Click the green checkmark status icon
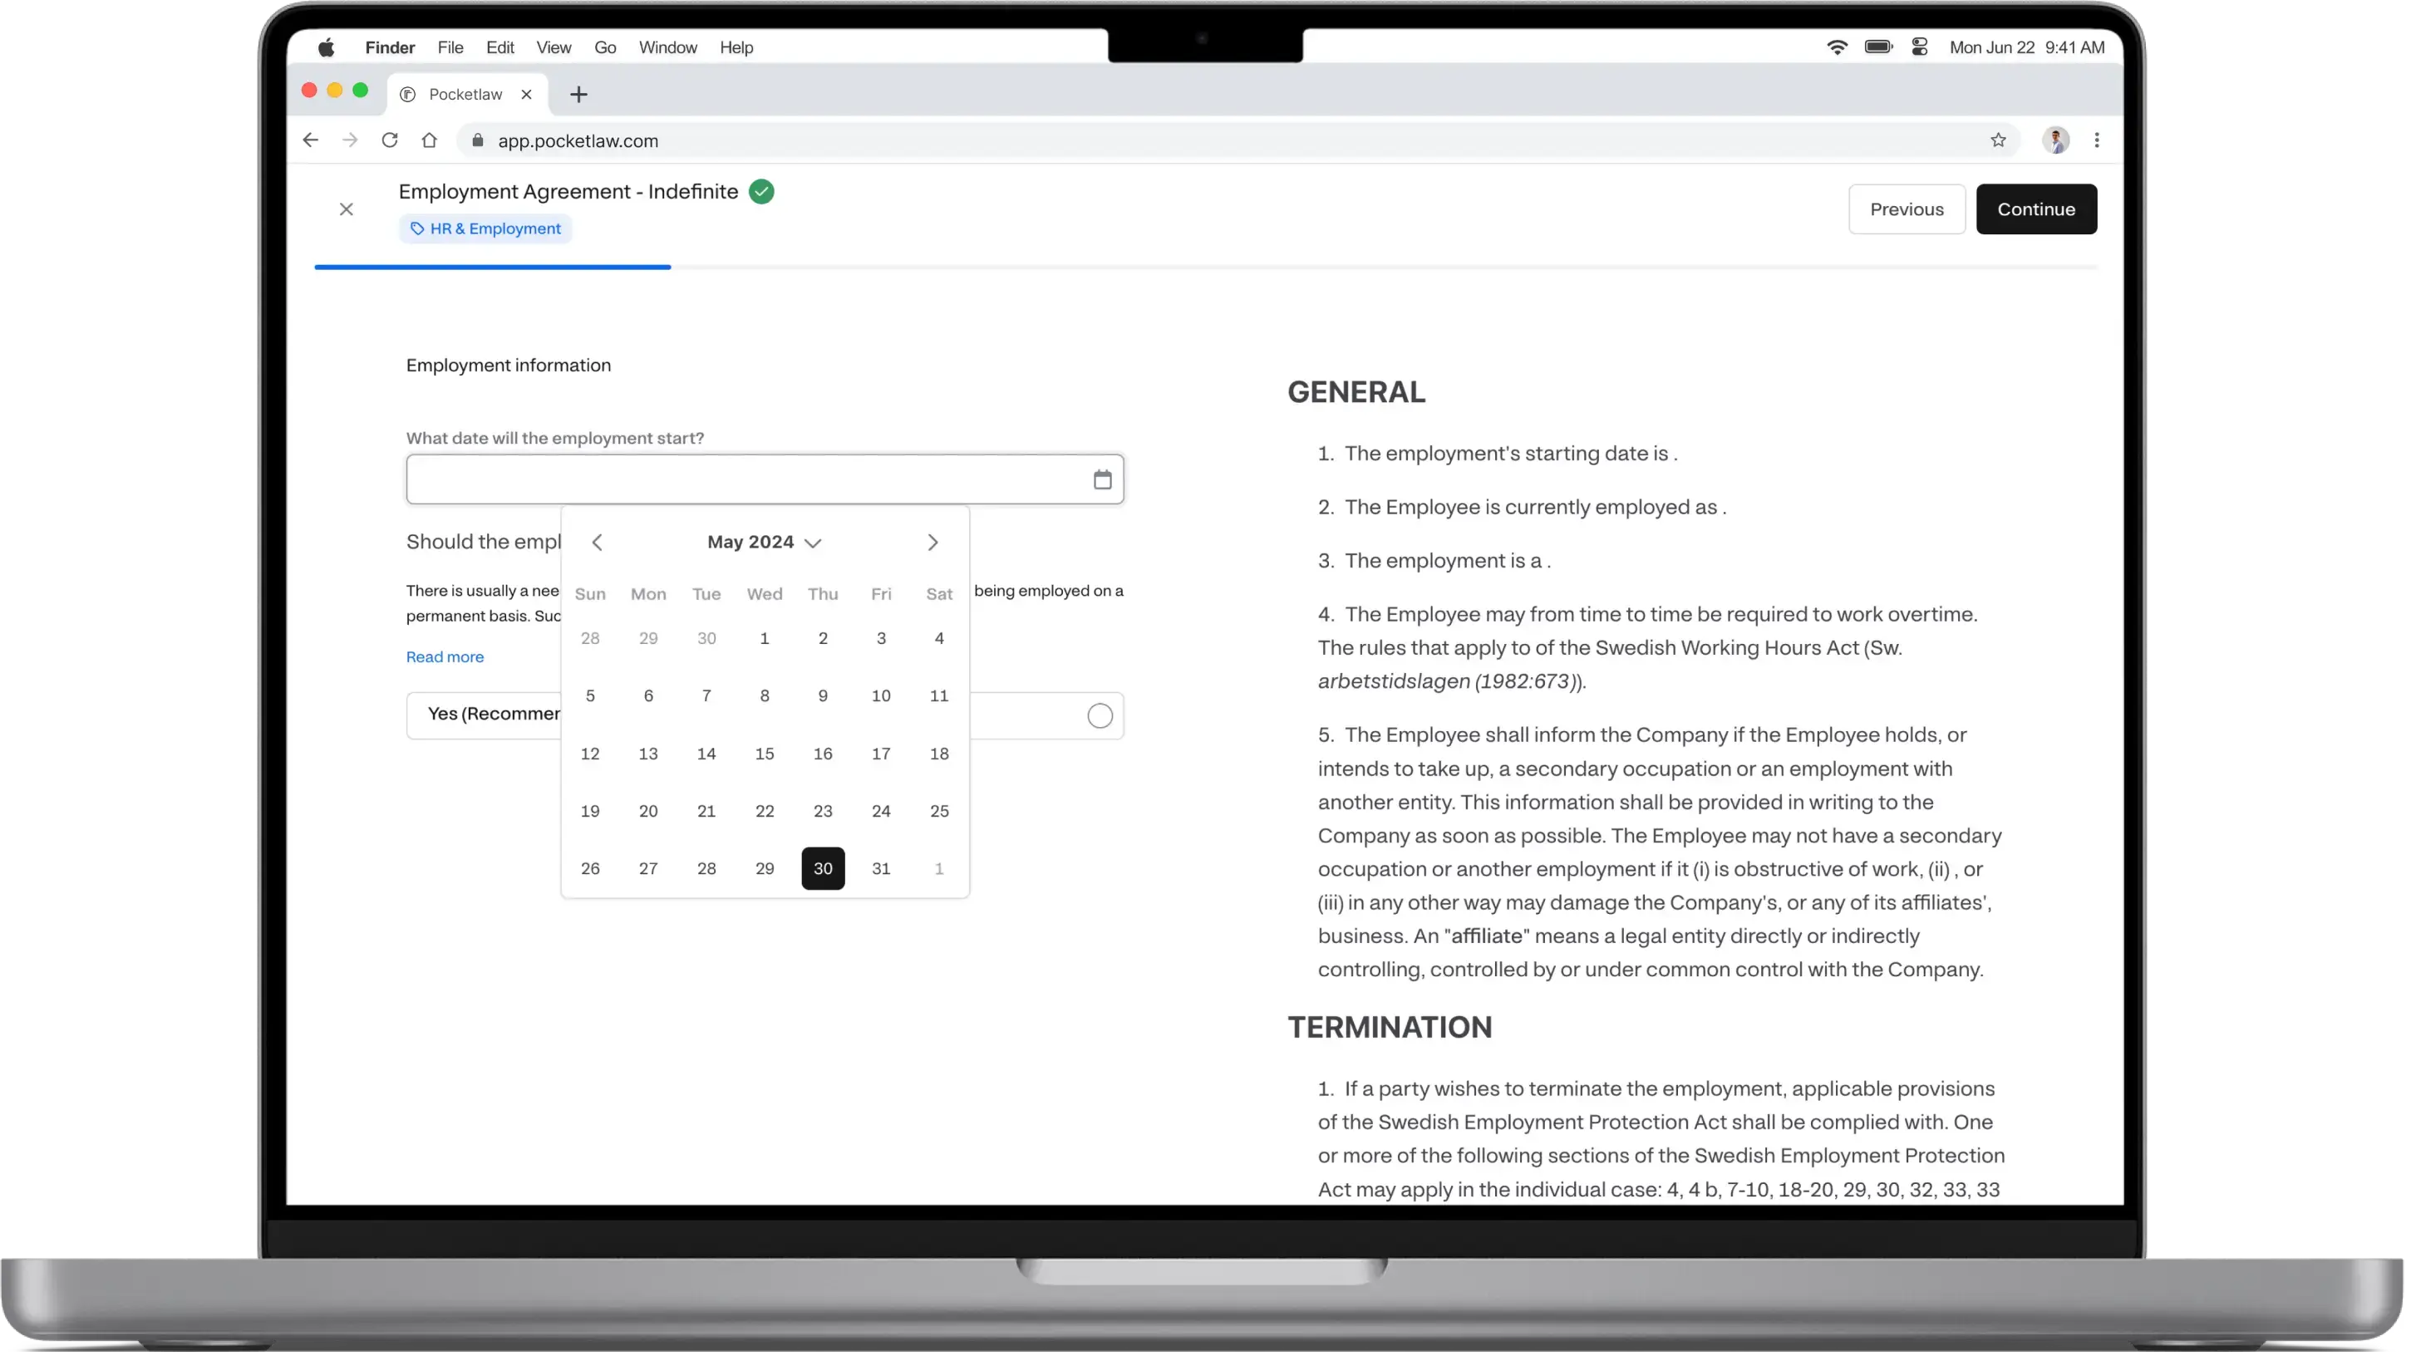This screenshot has height=1356, width=2411. (x=760, y=190)
